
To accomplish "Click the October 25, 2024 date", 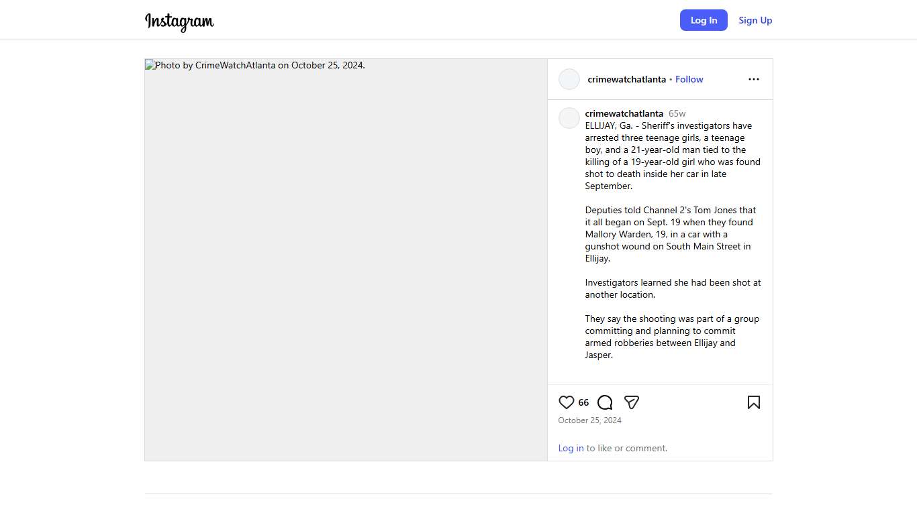I will point(589,420).
